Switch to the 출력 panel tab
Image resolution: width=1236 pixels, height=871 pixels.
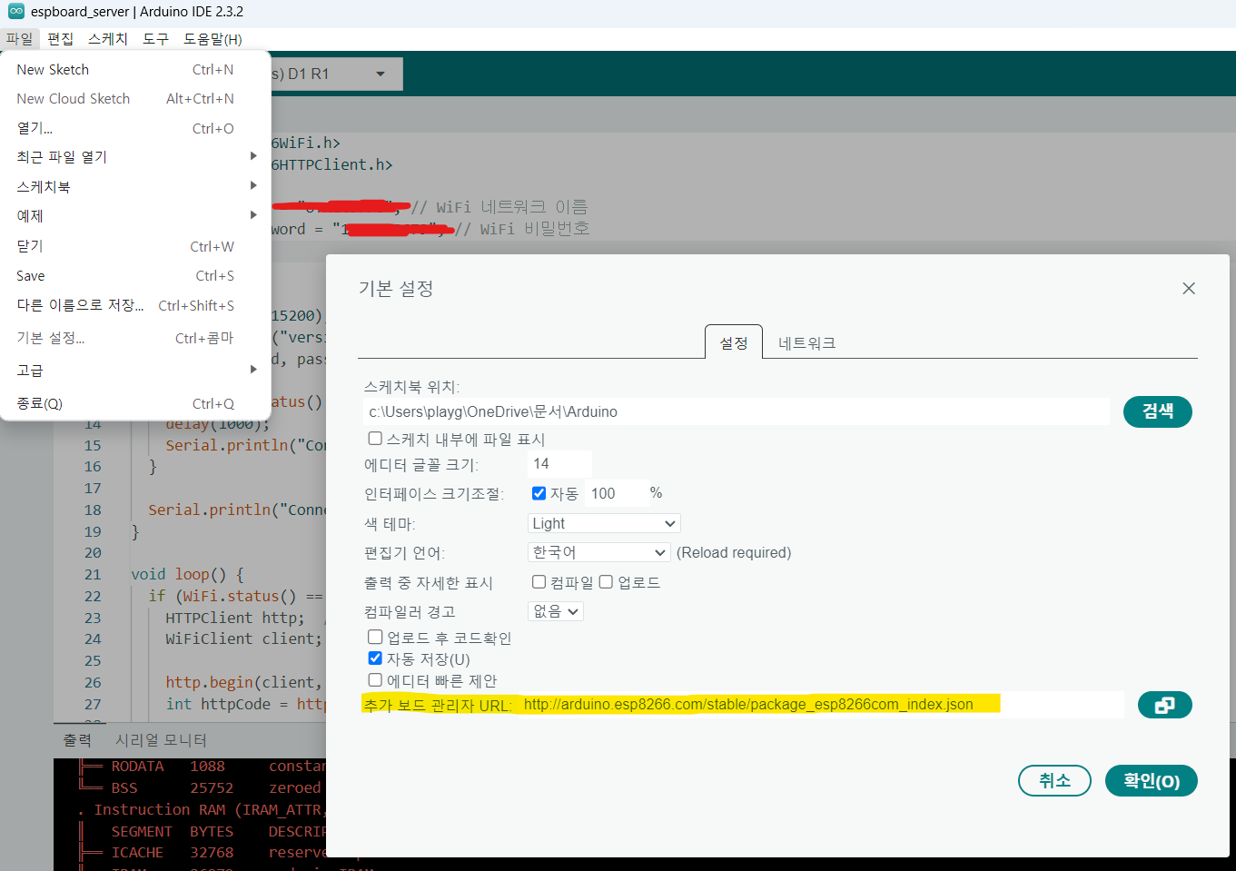coord(77,740)
